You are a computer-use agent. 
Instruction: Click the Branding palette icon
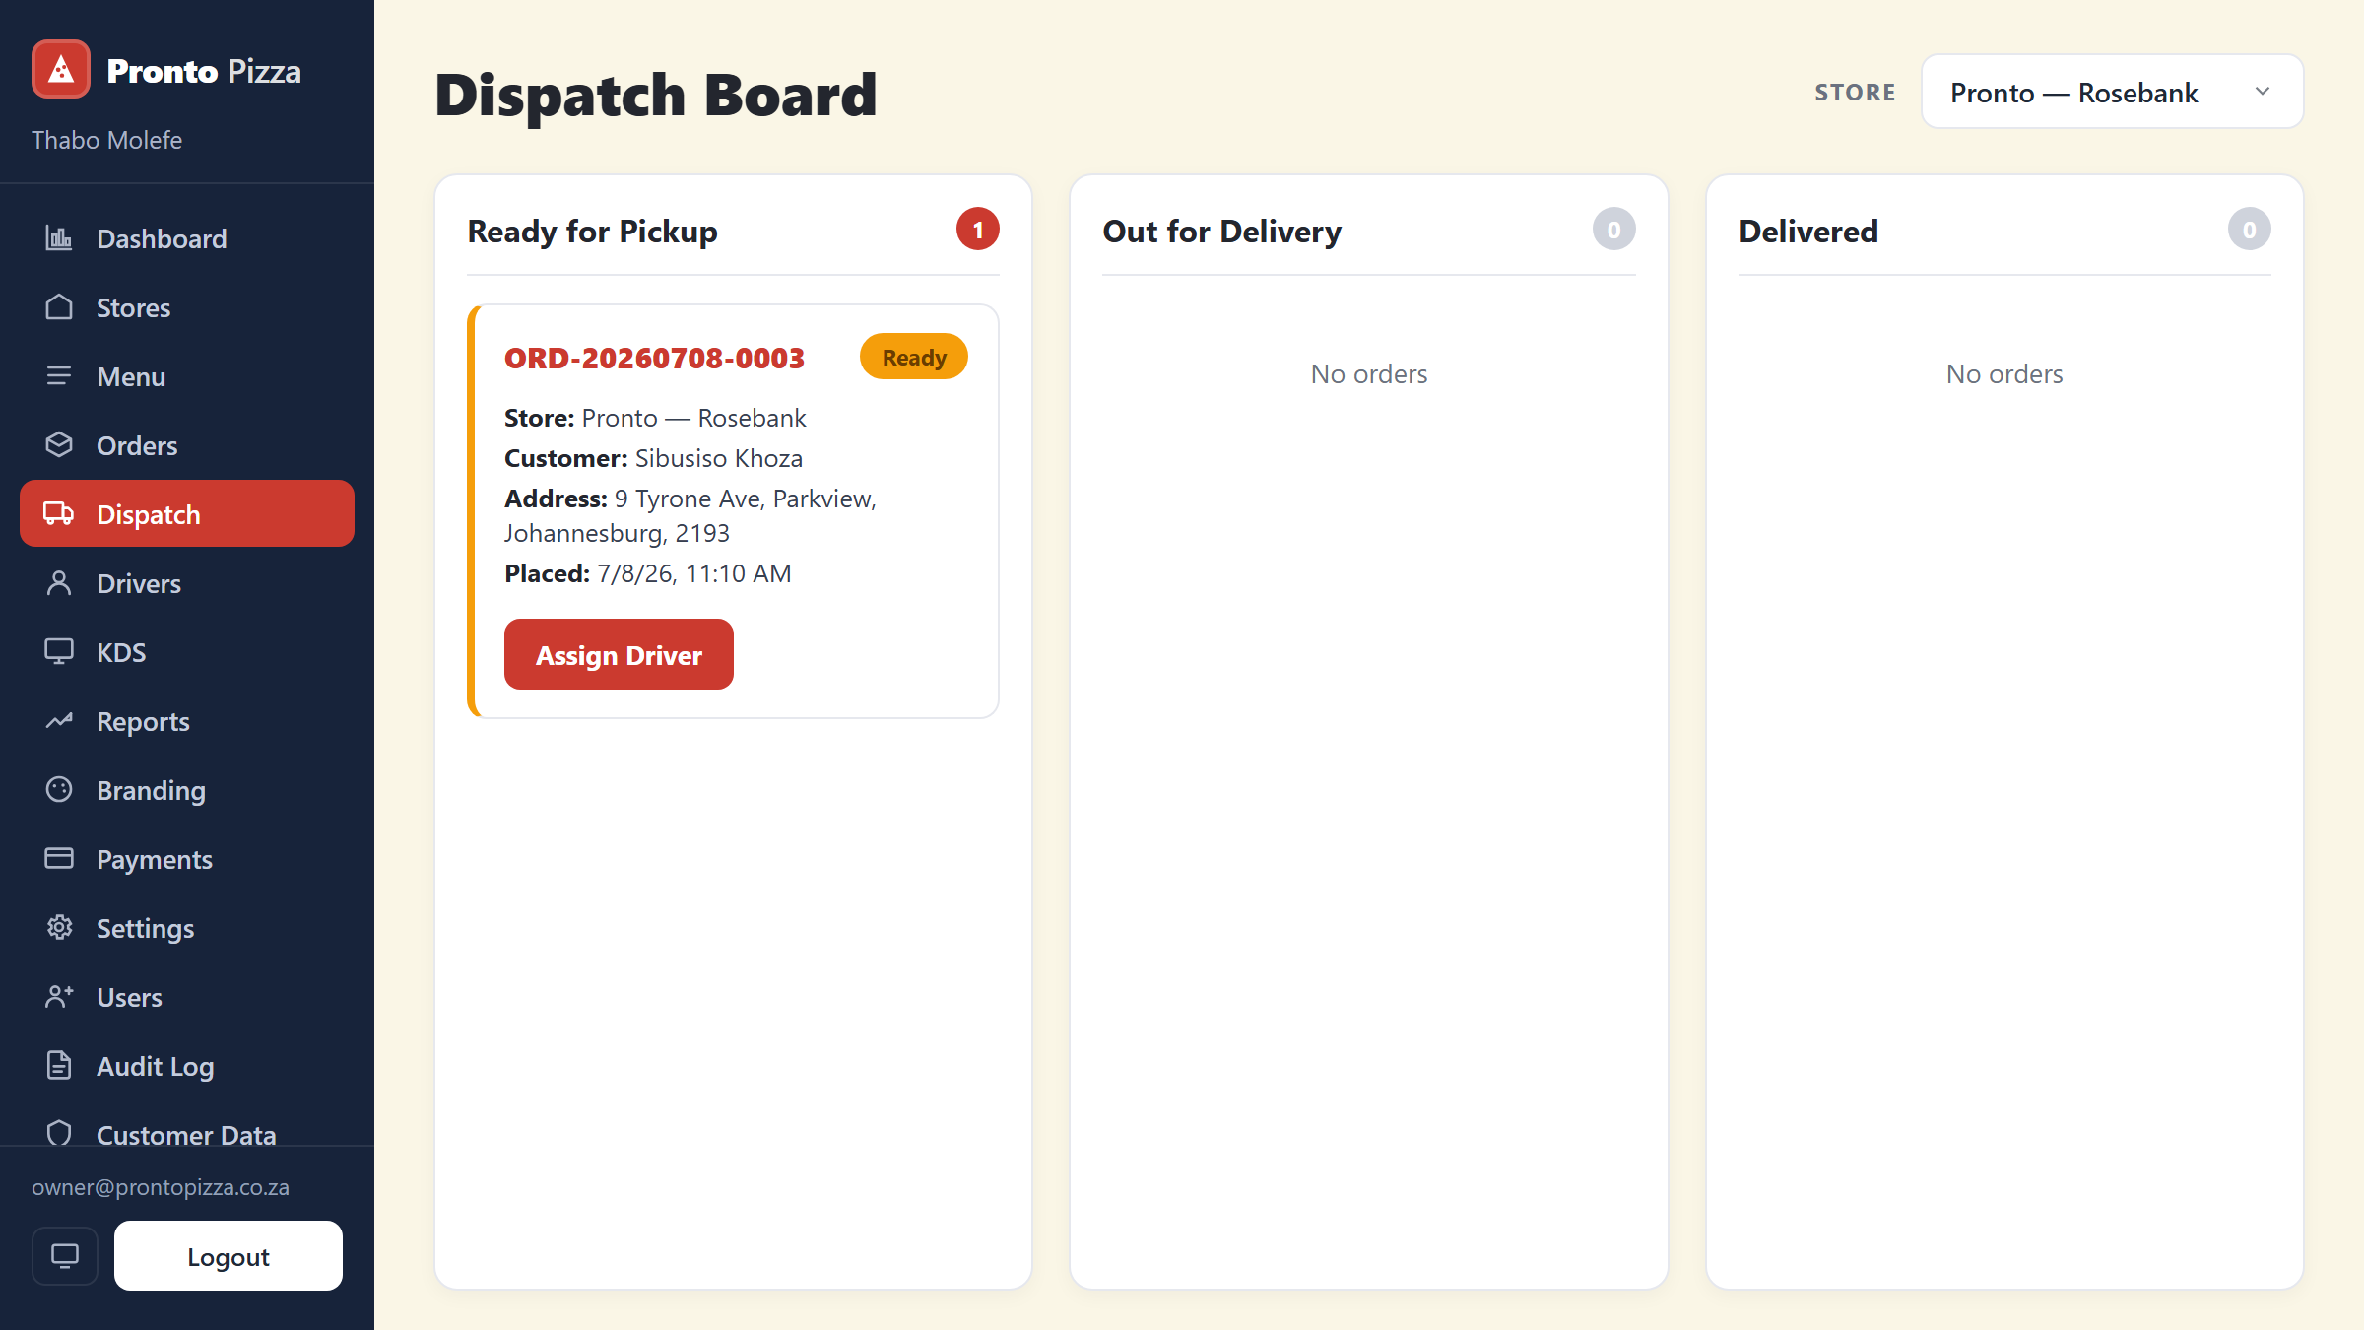coord(59,790)
